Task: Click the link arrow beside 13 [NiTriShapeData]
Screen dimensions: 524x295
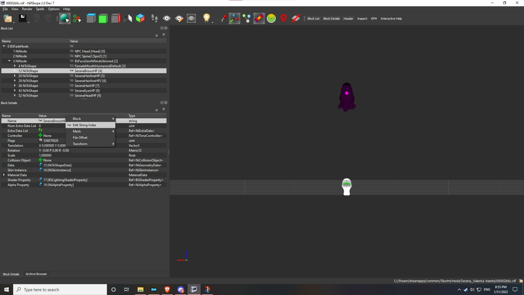Action: [40, 165]
